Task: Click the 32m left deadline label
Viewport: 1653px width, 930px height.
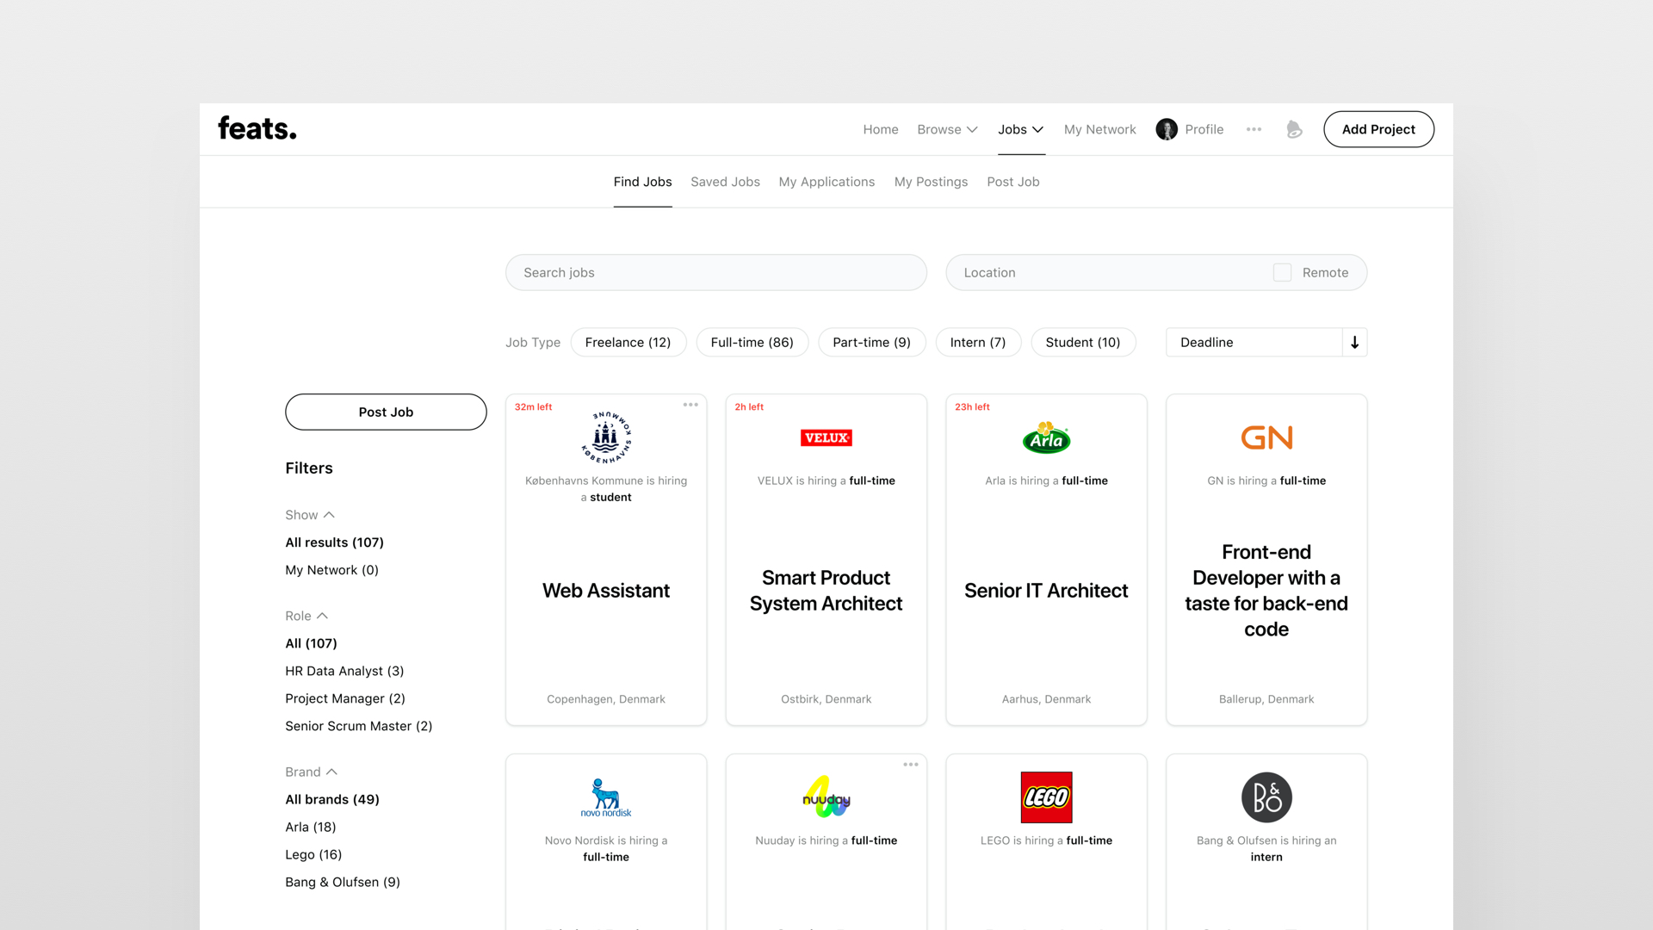Action: tap(533, 406)
